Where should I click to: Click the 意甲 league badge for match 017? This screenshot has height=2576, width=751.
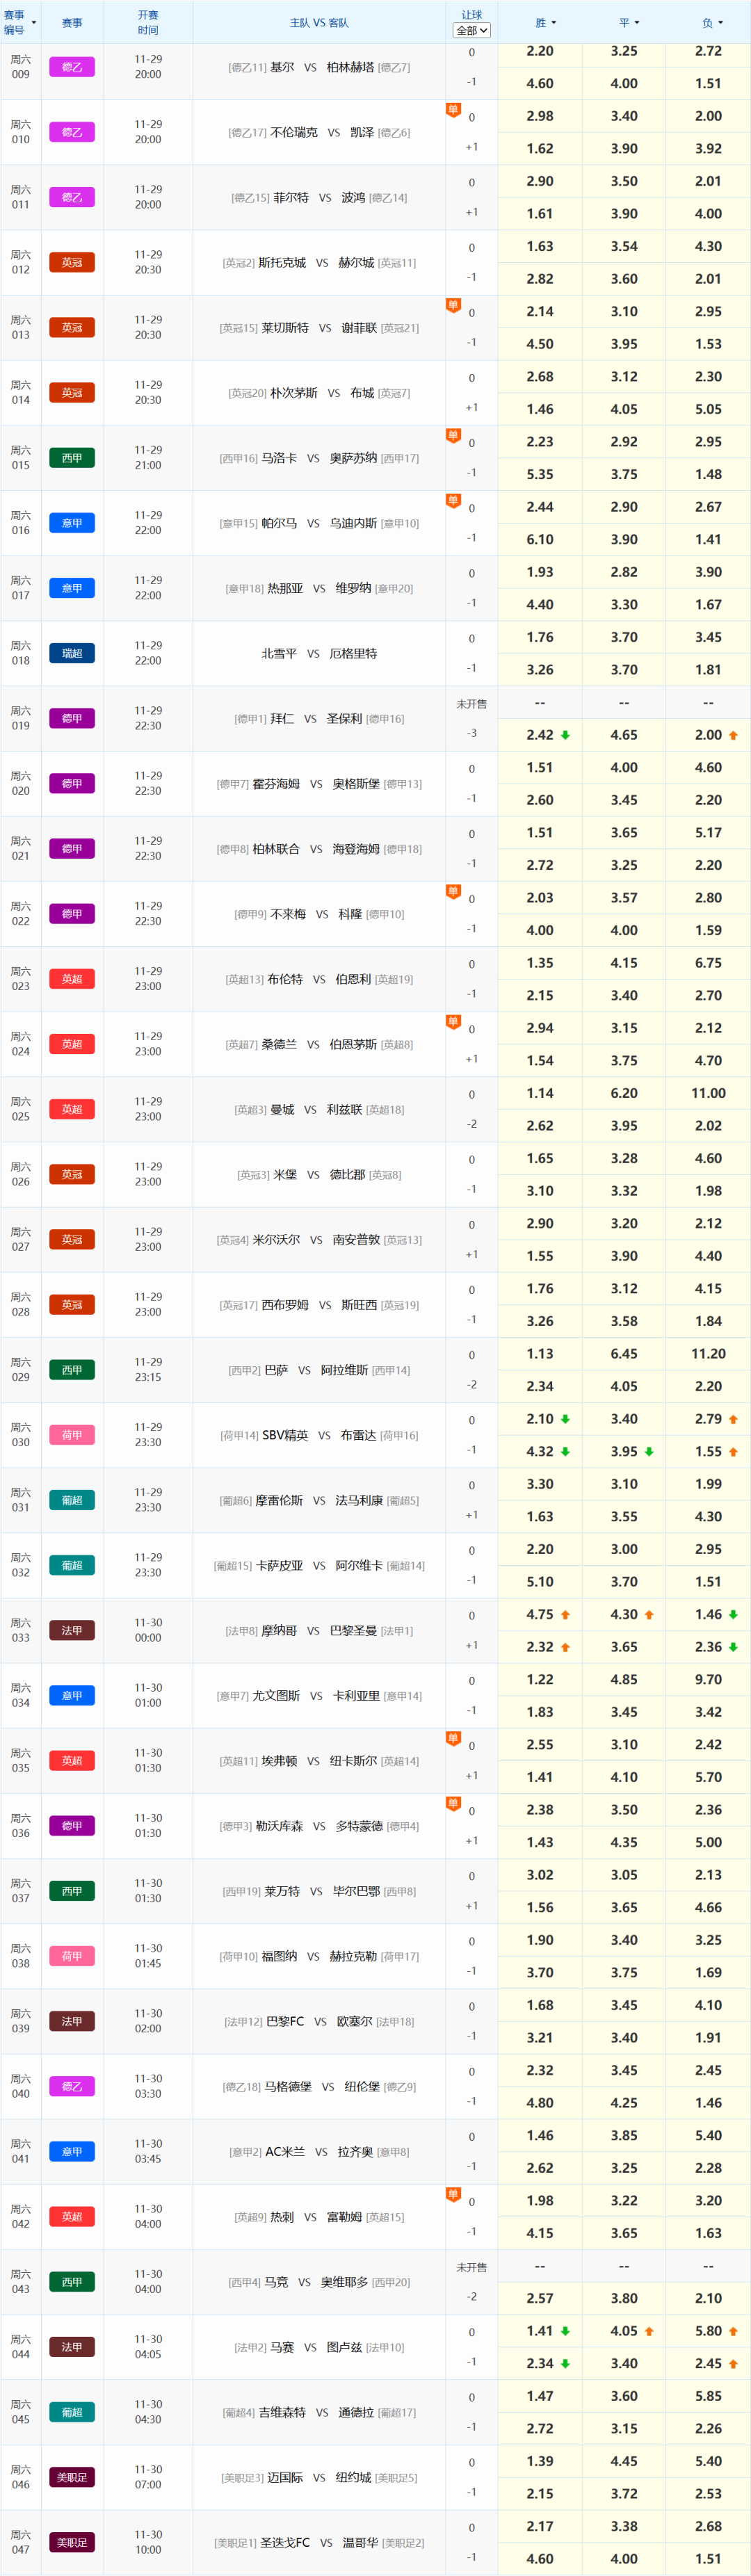72,588
